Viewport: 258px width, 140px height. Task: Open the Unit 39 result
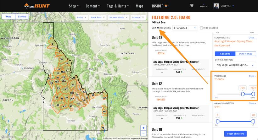[x=157, y=38]
